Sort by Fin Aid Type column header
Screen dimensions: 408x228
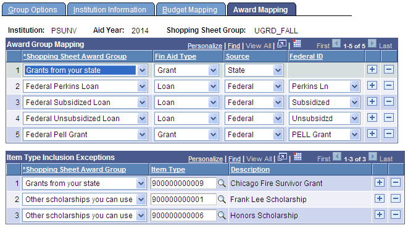pos(176,56)
